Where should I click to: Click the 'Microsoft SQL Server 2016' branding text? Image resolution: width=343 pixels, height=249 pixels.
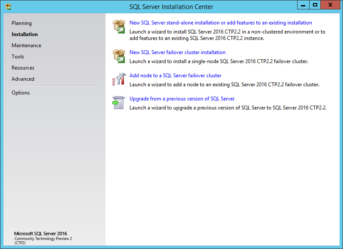coord(40,234)
